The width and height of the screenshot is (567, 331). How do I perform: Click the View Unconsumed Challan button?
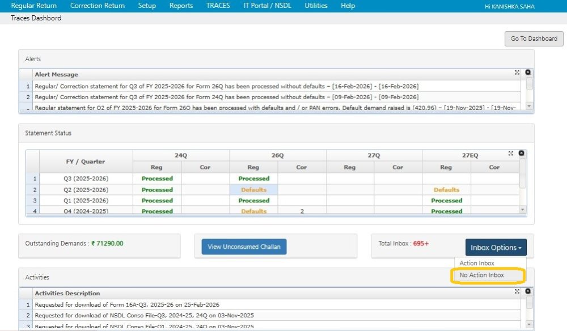(x=243, y=247)
